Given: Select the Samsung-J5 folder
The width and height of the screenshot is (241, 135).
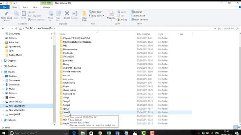Looking at the screenshot, I should pyautogui.click(x=69, y=94).
